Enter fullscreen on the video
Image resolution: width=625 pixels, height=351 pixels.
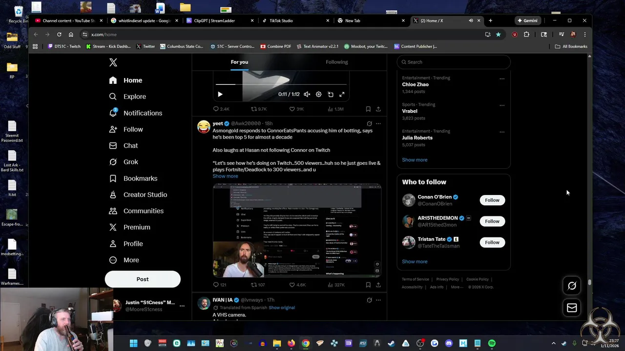click(342, 94)
